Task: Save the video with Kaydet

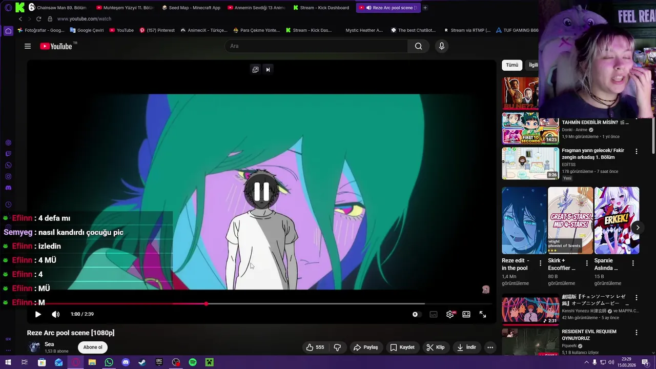Action: [402, 347]
